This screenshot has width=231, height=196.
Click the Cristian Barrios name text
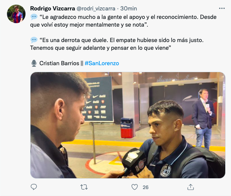59,63
